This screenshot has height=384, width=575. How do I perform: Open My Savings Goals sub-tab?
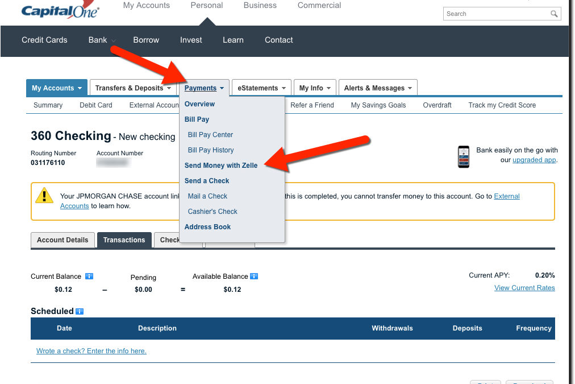378,105
